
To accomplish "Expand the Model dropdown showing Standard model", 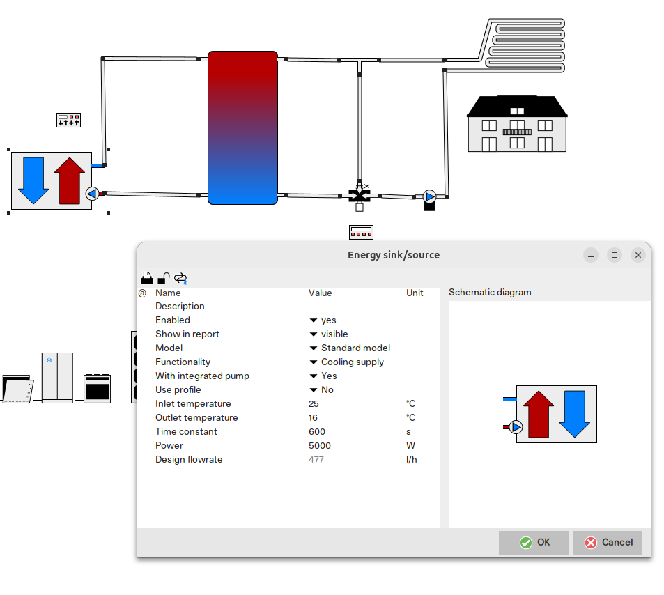I will [349, 348].
